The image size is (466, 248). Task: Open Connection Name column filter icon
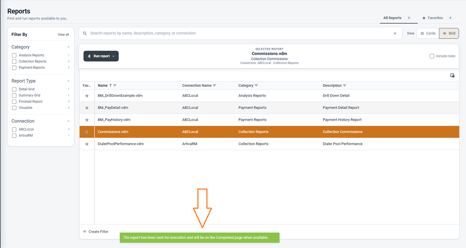(x=214, y=86)
